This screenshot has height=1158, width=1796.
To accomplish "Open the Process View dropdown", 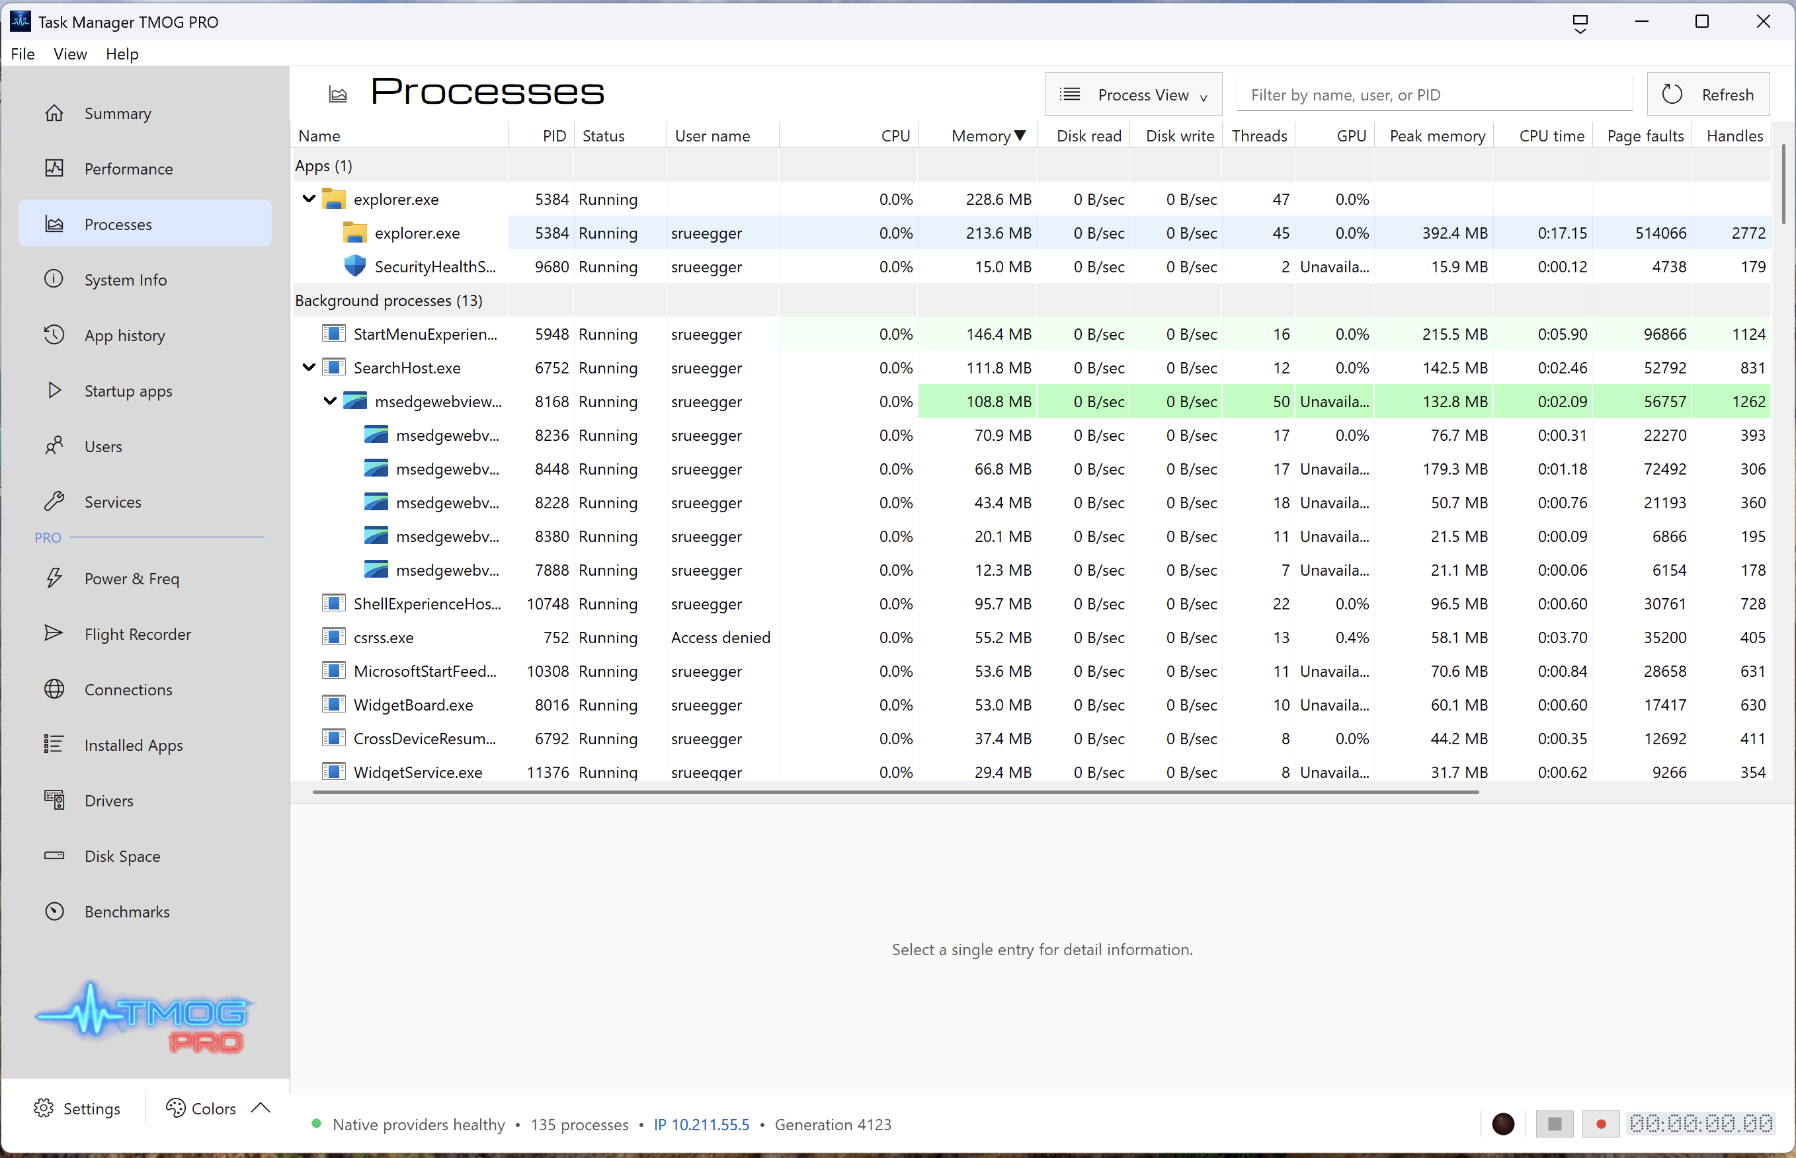I will pos(1133,95).
